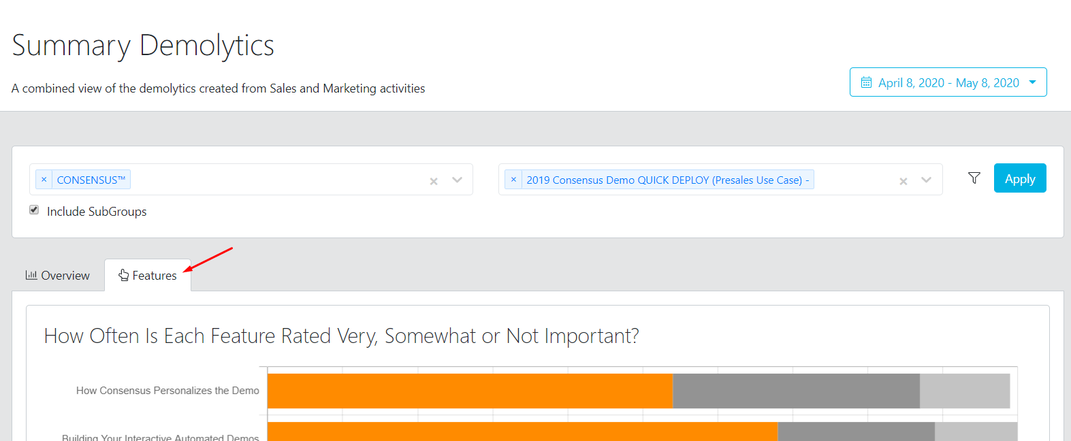The width and height of the screenshot is (1071, 441).
Task: Click the calendar icon in the date range
Action: click(x=867, y=82)
